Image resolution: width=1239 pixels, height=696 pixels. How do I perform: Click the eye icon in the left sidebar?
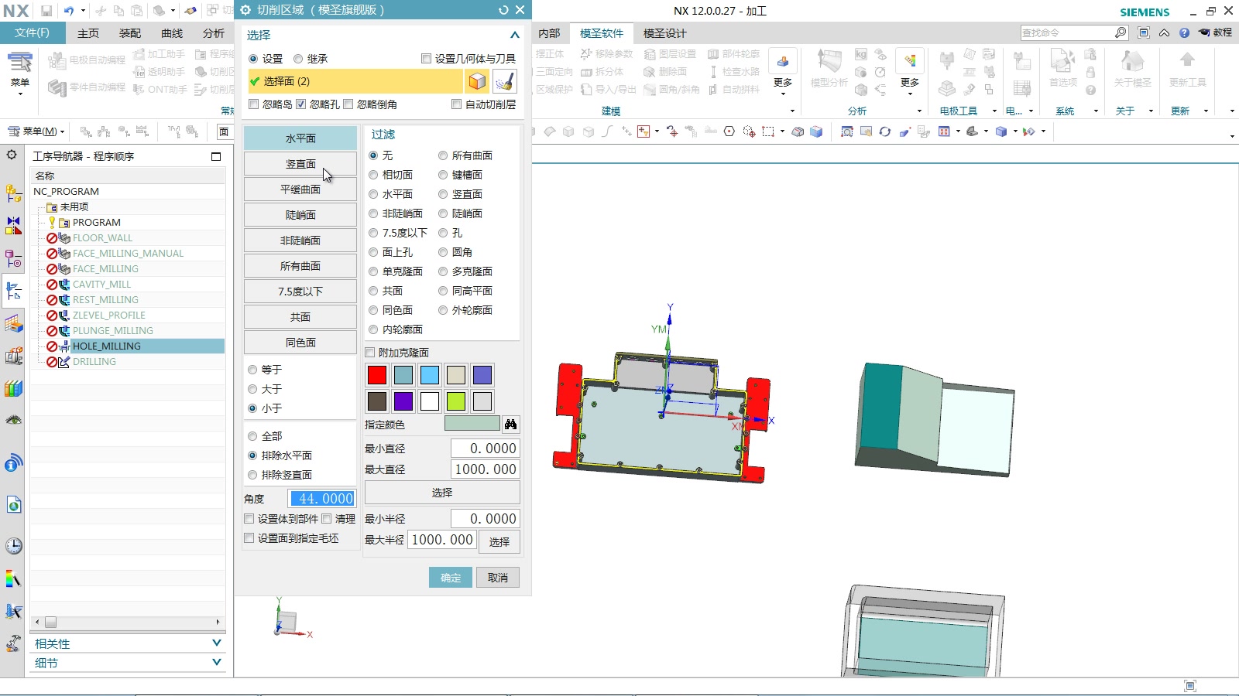(13, 420)
